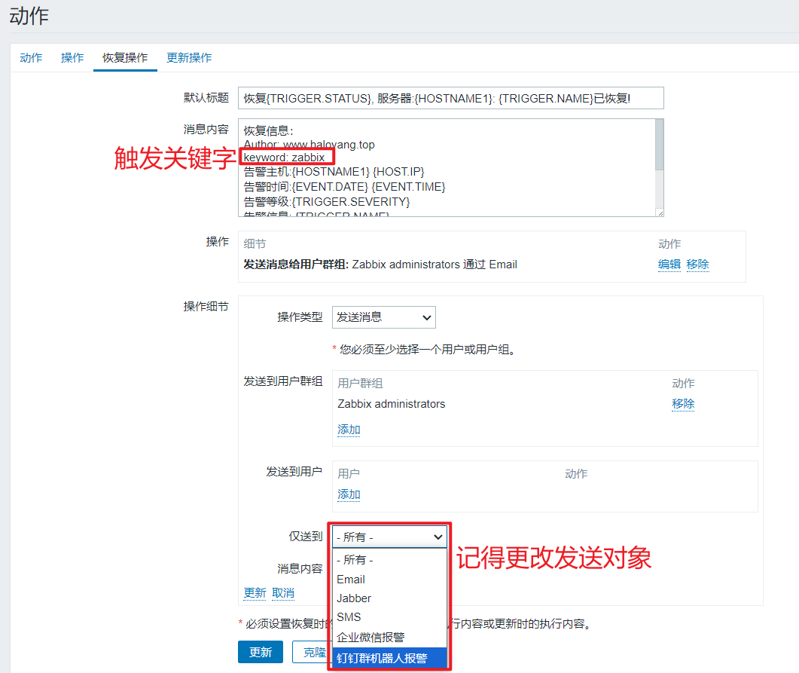The height and width of the screenshot is (673, 799).
Task: Click the 更新 link in operation details
Action: pyautogui.click(x=255, y=593)
